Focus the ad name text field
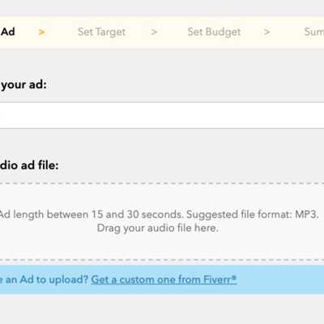The image size is (324, 324). 162,115
